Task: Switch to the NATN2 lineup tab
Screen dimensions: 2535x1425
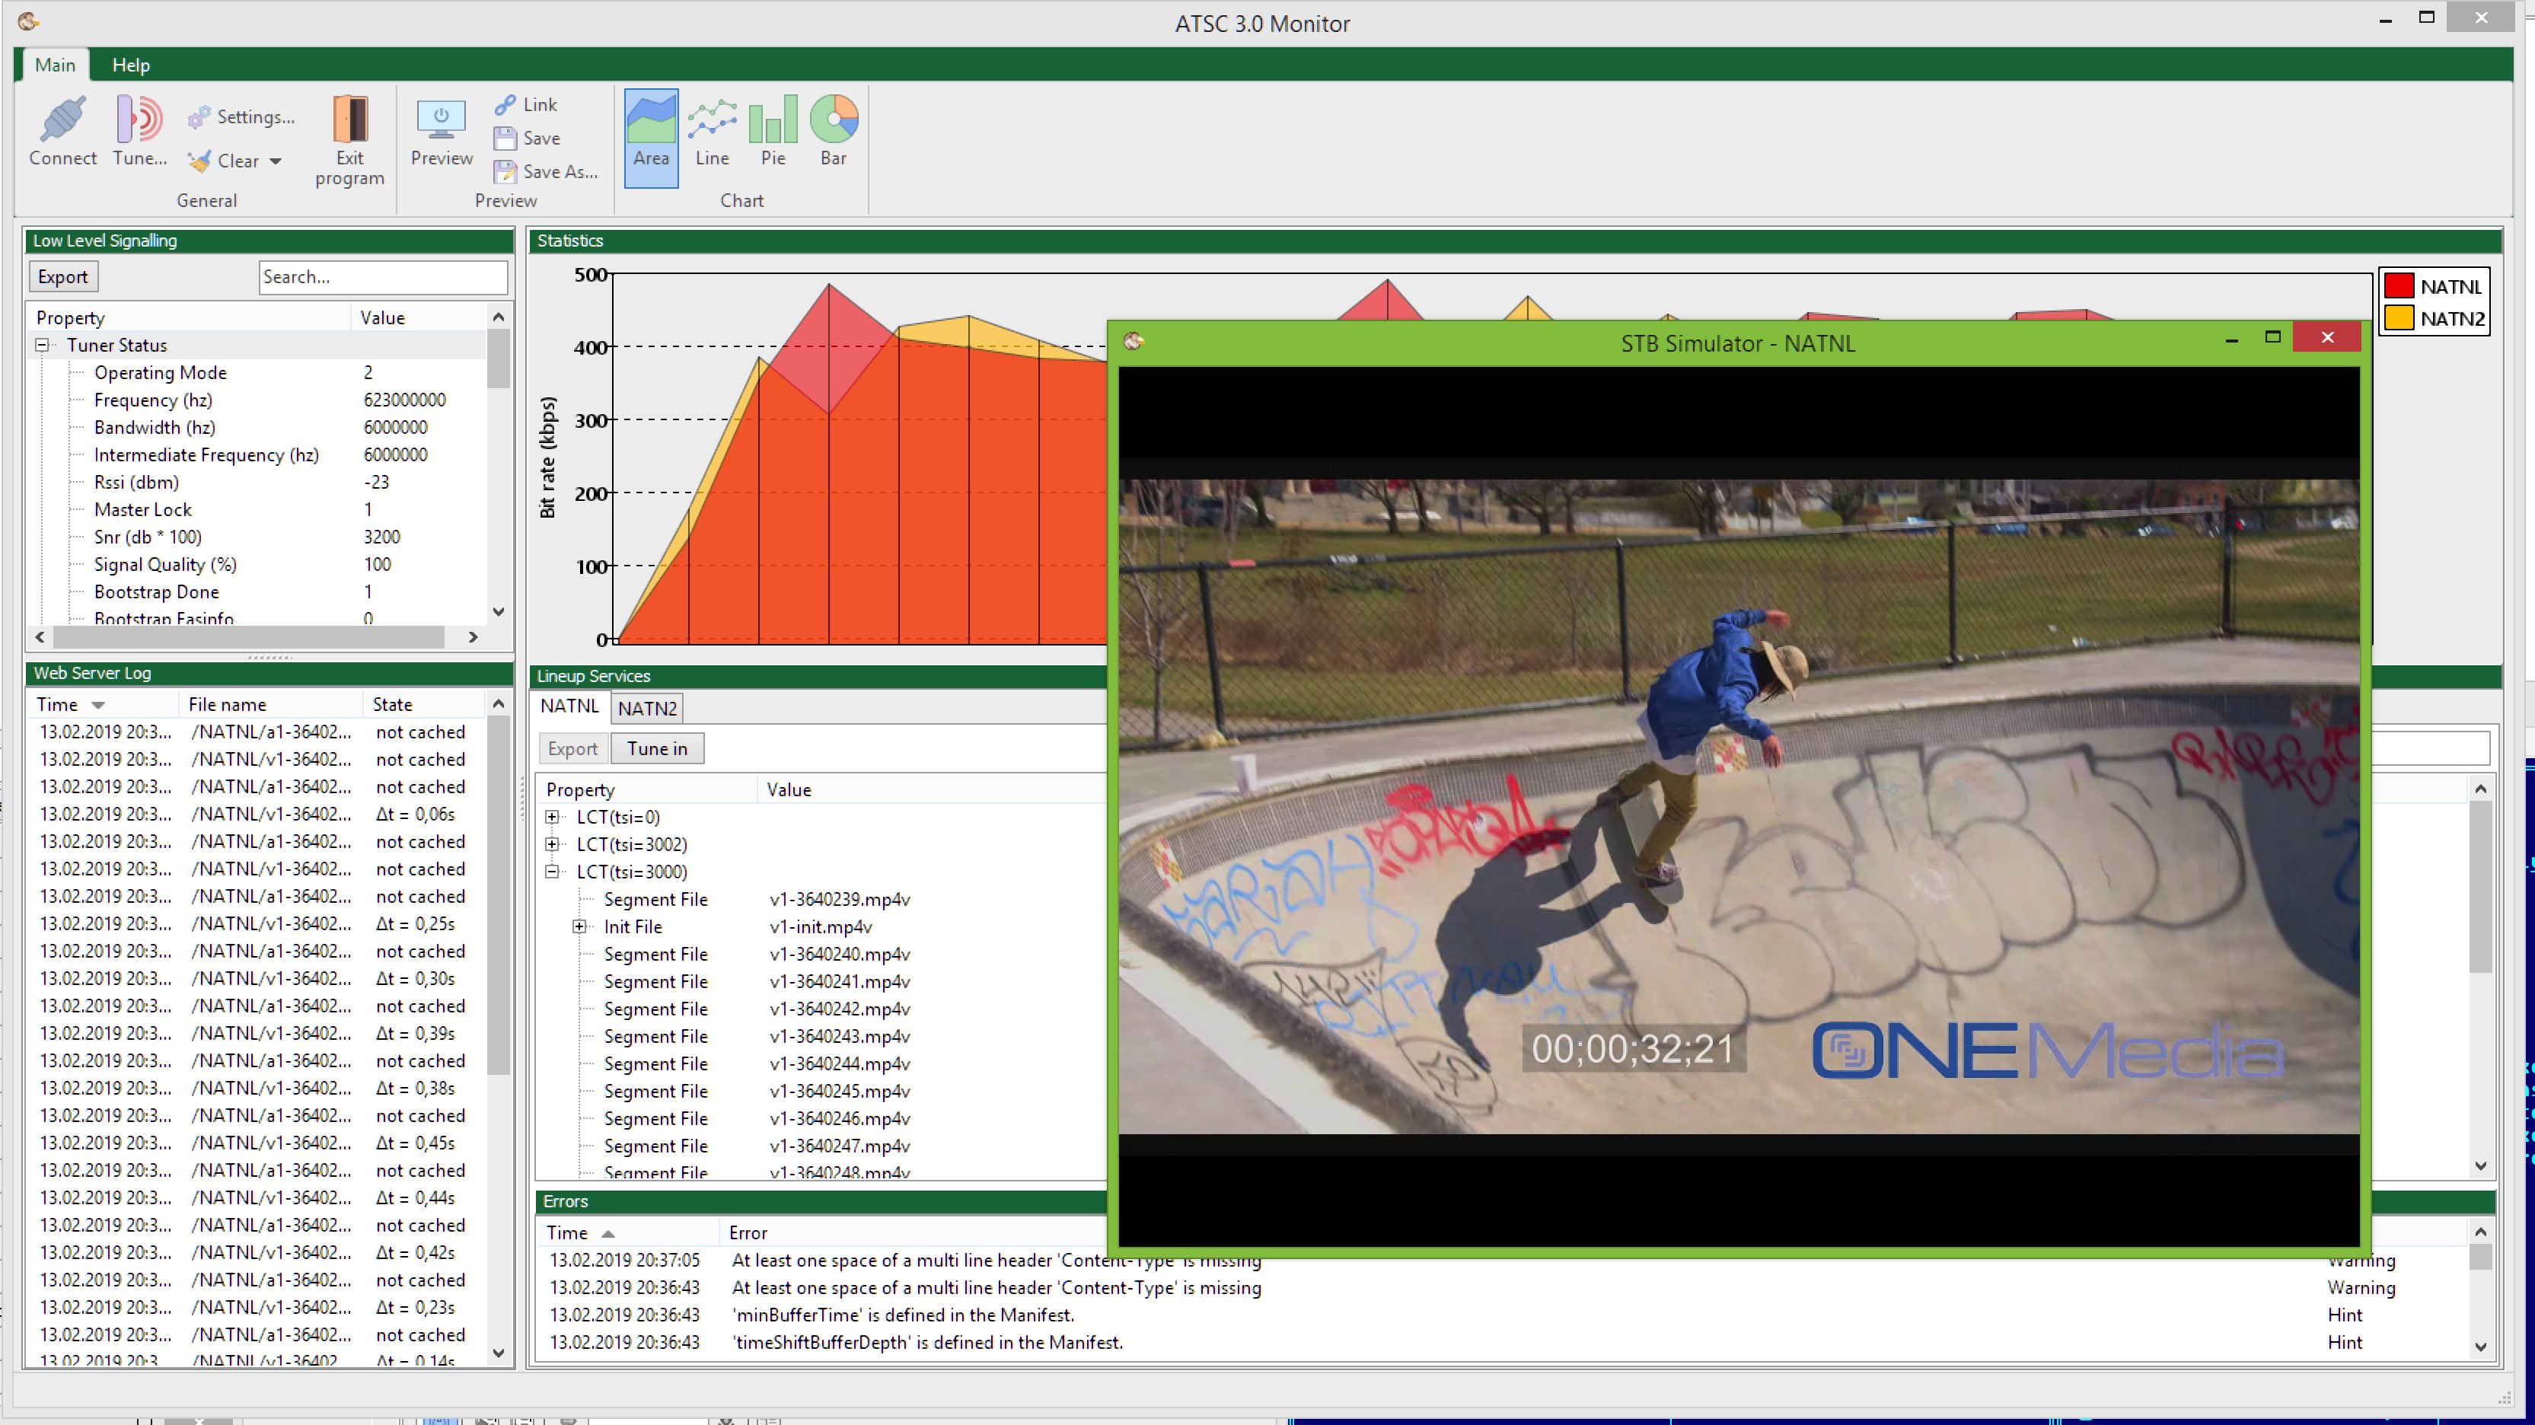Action: 646,708
